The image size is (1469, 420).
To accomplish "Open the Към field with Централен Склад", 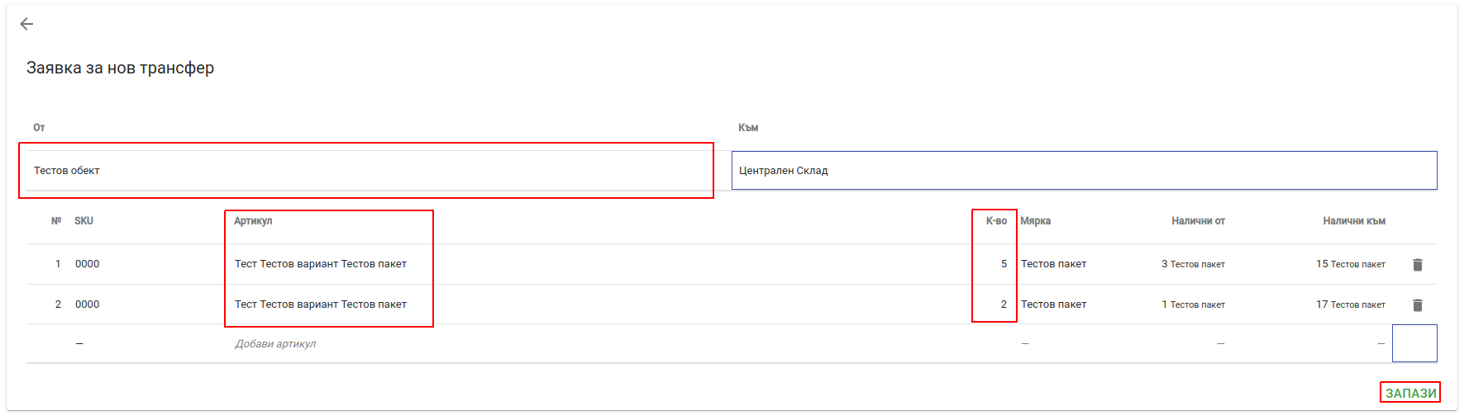I will pos(1084,171).
